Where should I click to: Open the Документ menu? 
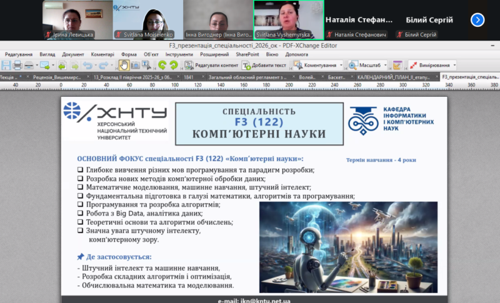coord(73,54)
